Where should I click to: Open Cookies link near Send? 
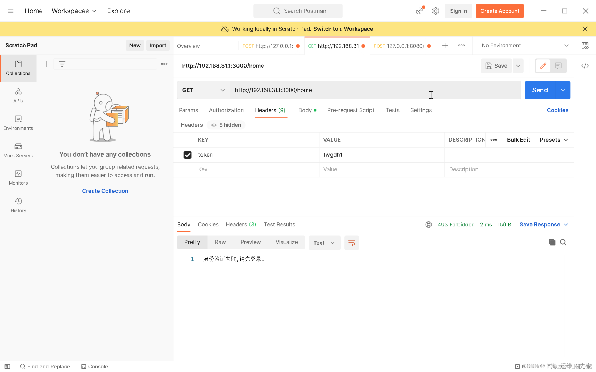[558, 110]
